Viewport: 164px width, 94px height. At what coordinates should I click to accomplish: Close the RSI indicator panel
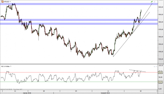(x=156, y=66)
